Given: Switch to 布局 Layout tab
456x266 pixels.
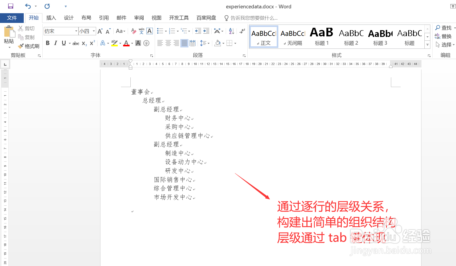Looking at the screenshot, I should point(86,18).
